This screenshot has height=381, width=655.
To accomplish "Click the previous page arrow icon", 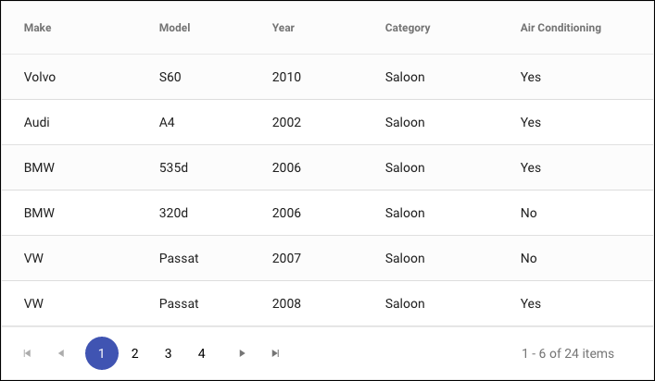I will (x=61, y=353).
